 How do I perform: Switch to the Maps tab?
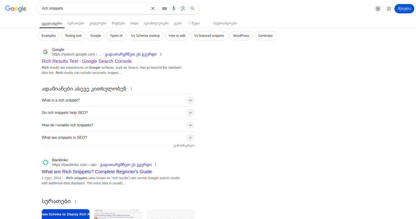134,24
